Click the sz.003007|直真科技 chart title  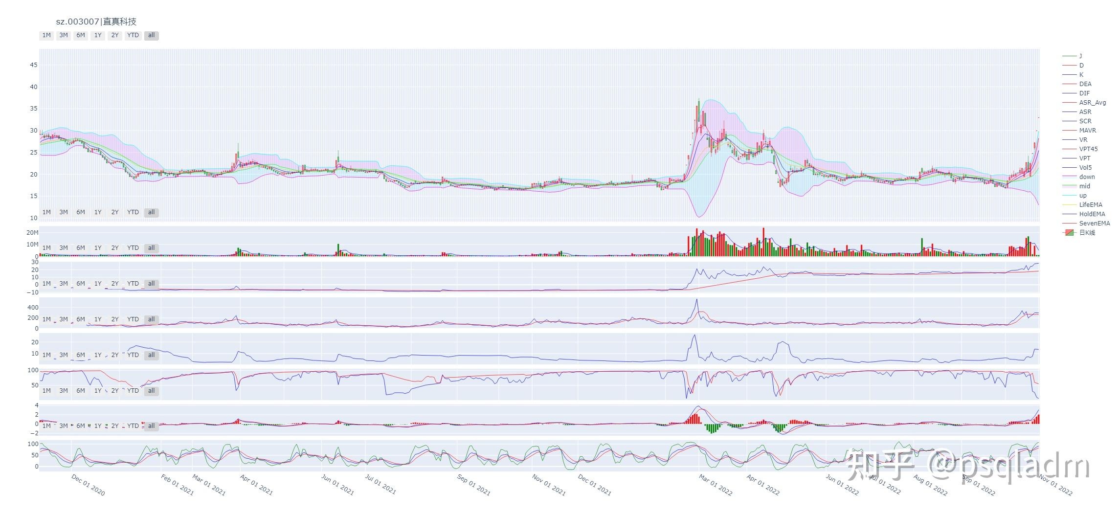(x=96, y=22)
